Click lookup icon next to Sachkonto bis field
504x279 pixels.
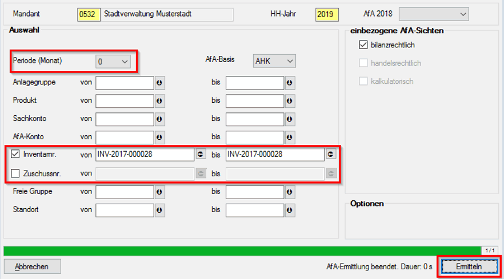click(290, 119)
